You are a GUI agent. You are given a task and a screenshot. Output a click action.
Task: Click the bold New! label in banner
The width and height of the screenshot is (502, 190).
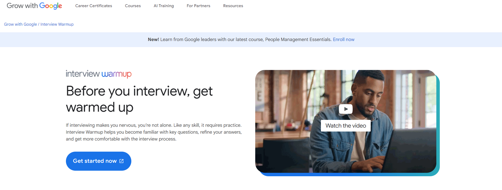(x=153, y=39)
